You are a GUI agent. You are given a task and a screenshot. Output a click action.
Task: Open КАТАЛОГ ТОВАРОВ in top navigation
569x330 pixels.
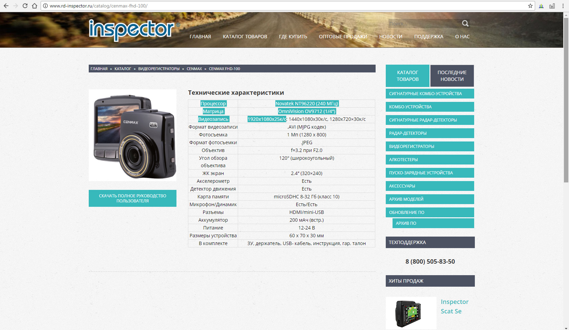245,37
